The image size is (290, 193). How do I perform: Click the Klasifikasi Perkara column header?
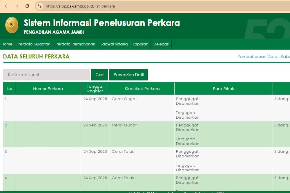(x=142, y=89)
